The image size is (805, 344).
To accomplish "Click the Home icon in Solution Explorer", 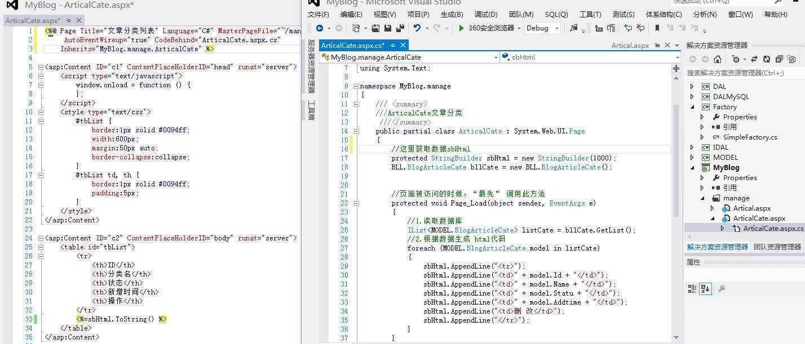I will point(718,59).
